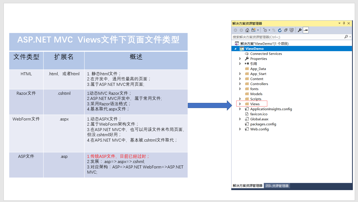This screenshot has height=202, width=358.
Task: Open Properties via the wrench toolbar icon
Action: coord(300,30)
